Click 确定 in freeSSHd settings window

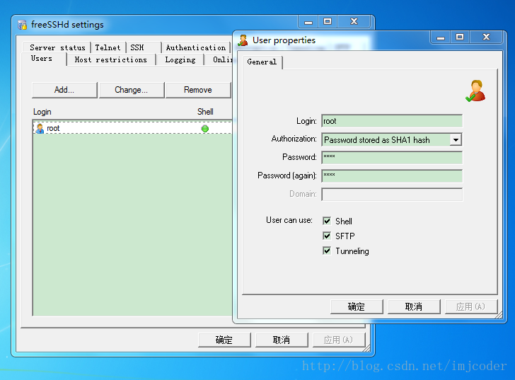(224, 340)
